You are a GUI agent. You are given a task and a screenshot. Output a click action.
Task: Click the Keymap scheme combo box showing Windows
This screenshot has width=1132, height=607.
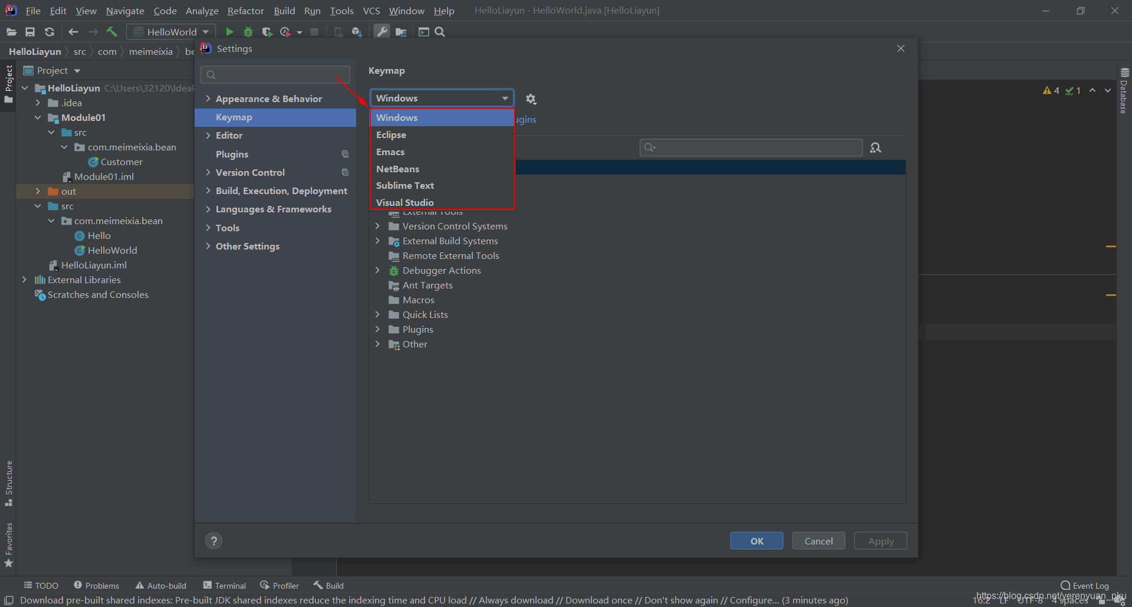tap(442, 98)
